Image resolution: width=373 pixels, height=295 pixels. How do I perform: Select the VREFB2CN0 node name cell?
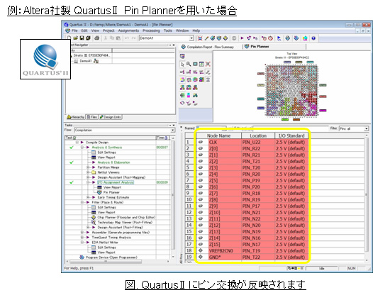(x=225, y=251)
